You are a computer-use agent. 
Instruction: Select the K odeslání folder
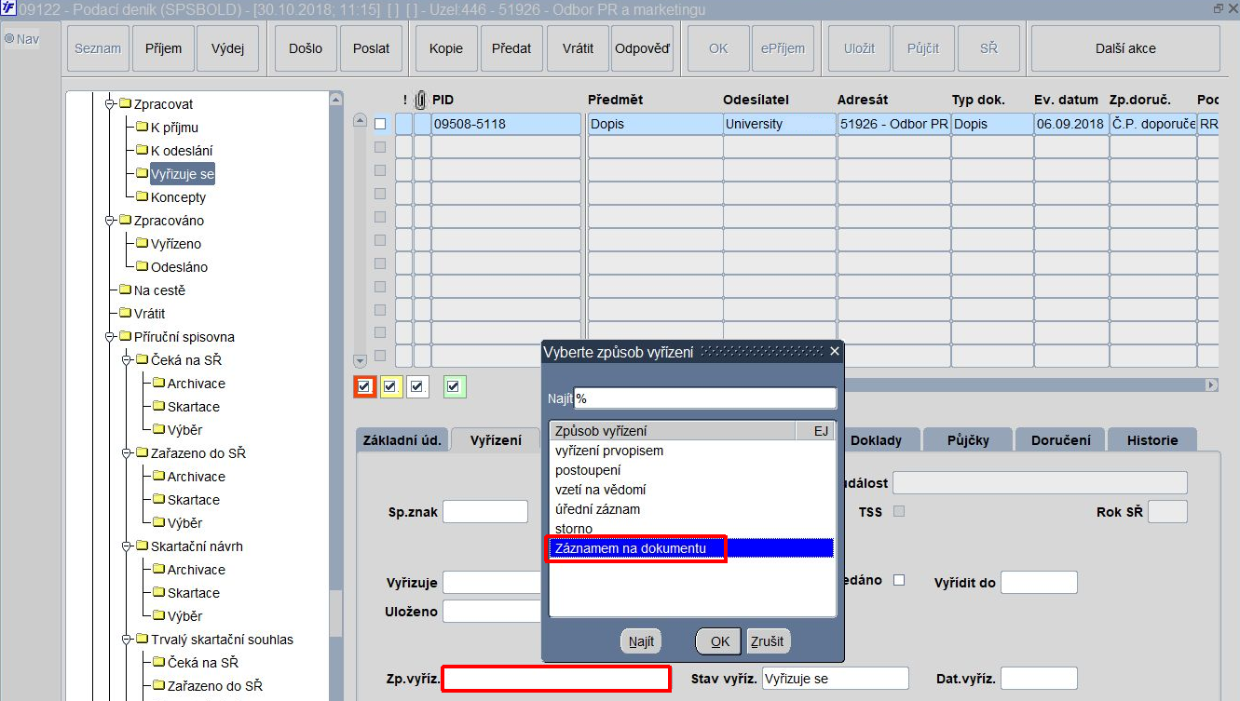(x=182, y=151)
